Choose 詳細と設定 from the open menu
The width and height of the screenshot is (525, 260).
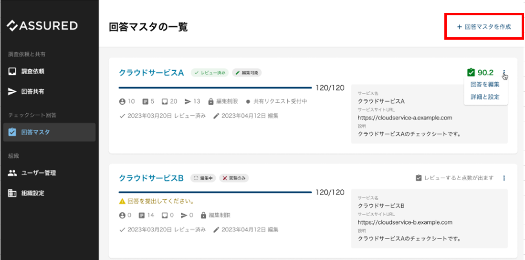click(485, 97)
